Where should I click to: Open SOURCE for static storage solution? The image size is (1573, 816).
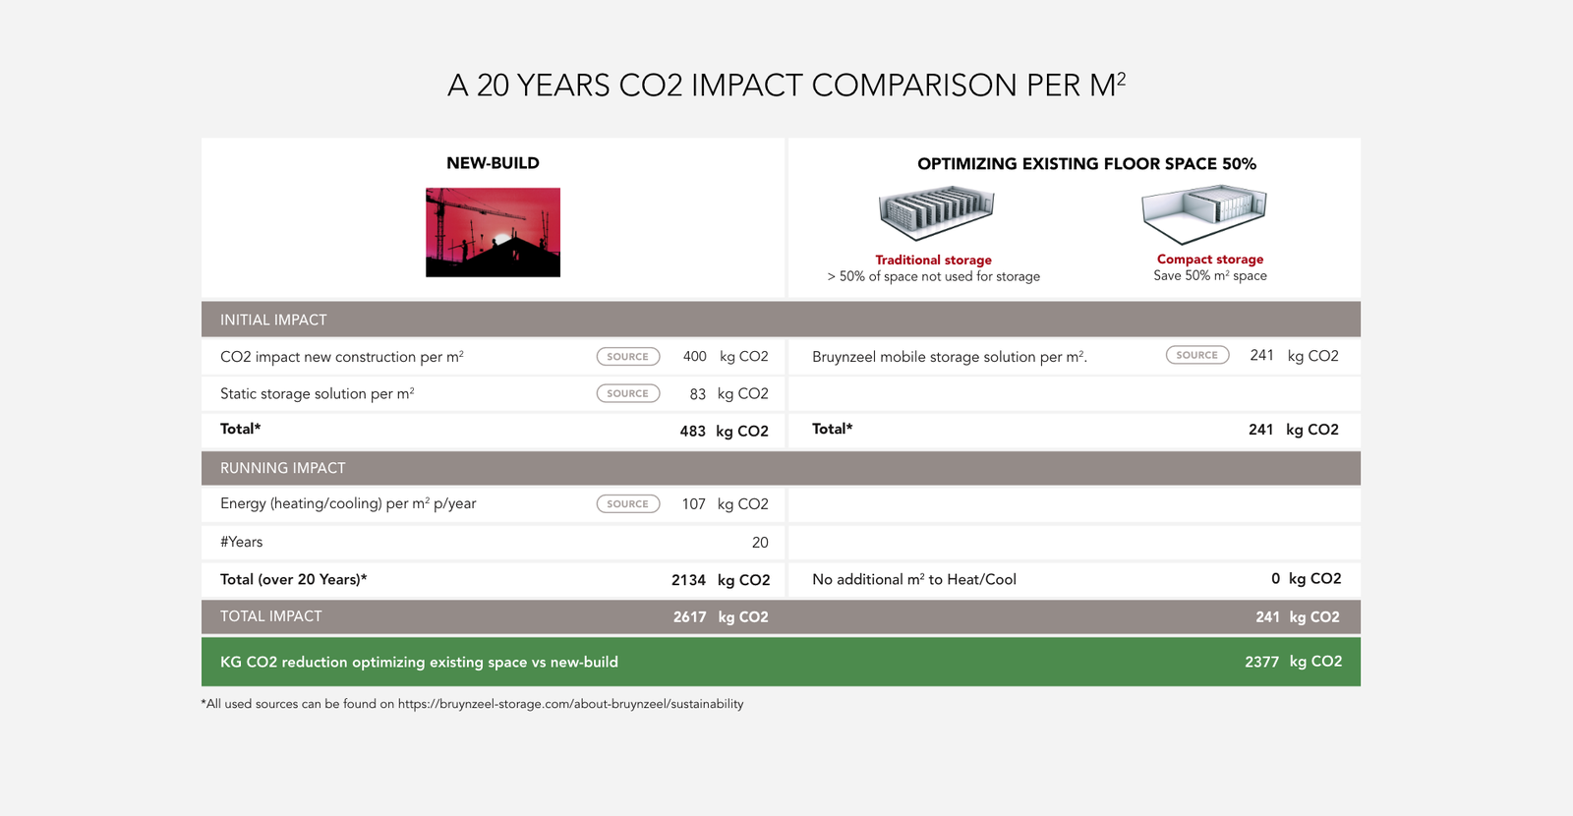pos(627,393)
